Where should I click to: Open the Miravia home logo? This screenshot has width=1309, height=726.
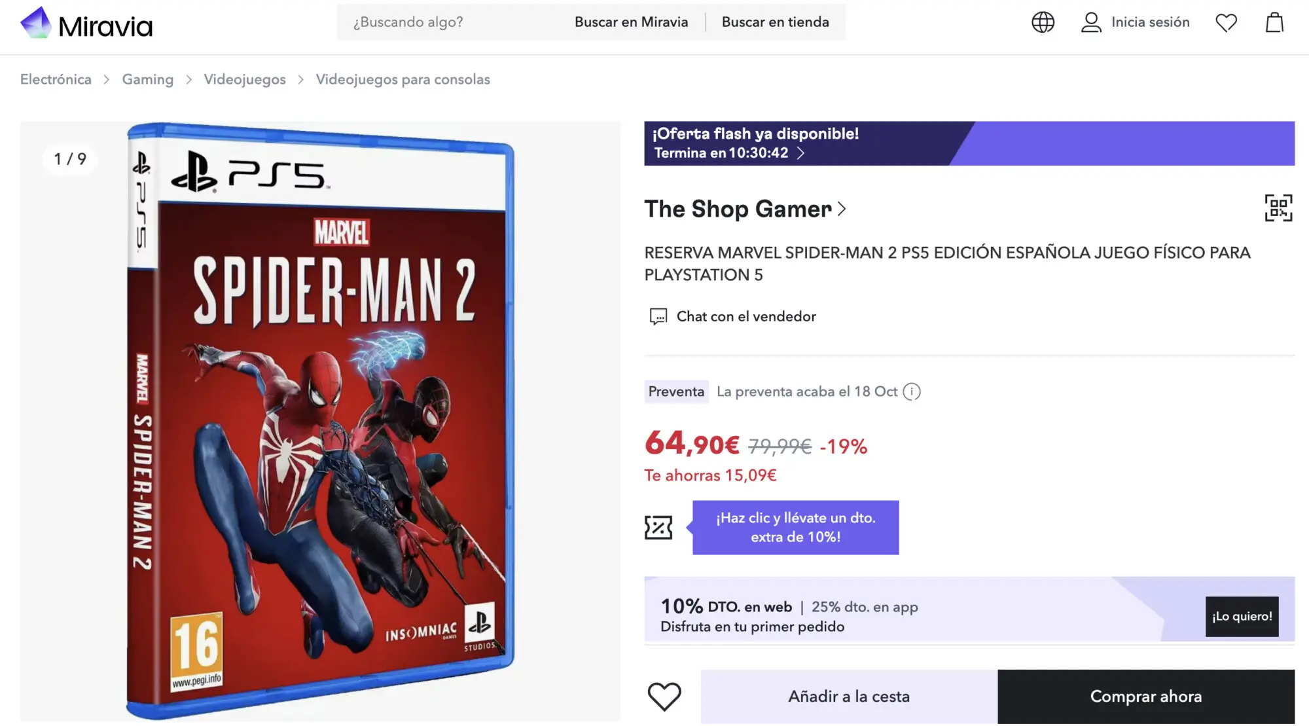coord(86,24)
